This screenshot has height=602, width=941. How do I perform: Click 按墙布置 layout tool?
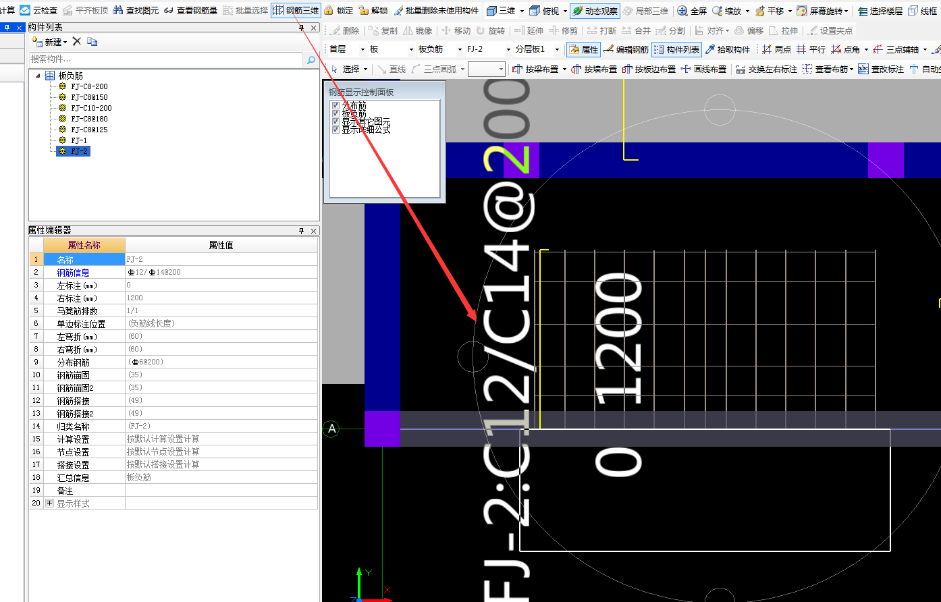[x=594, y=69]
